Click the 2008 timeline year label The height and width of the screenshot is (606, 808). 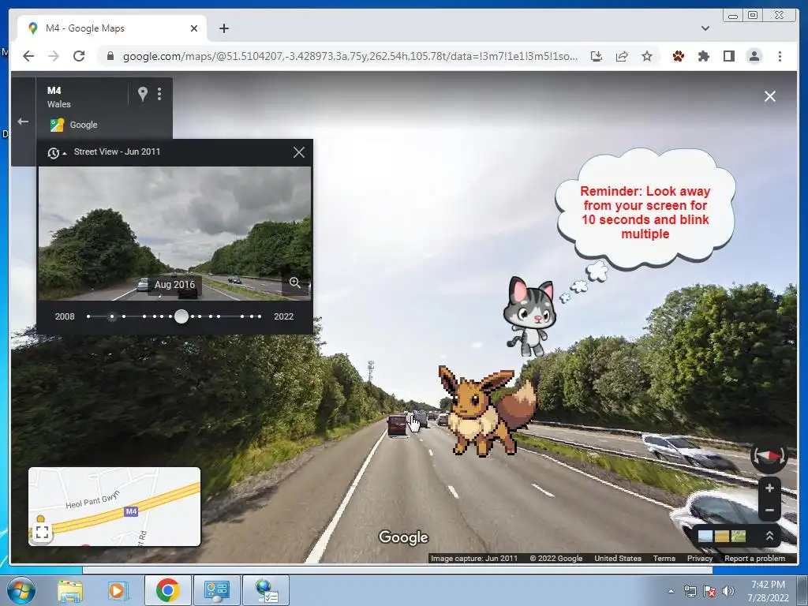65,316
